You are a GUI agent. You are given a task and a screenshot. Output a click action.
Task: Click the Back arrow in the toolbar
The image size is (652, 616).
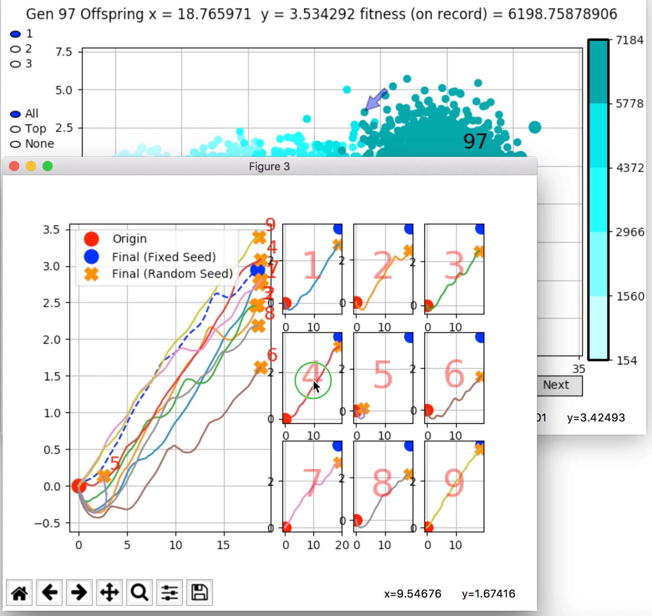point(49,592)
